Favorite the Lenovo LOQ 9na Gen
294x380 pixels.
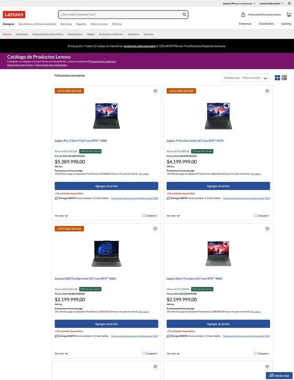point(155,229)
